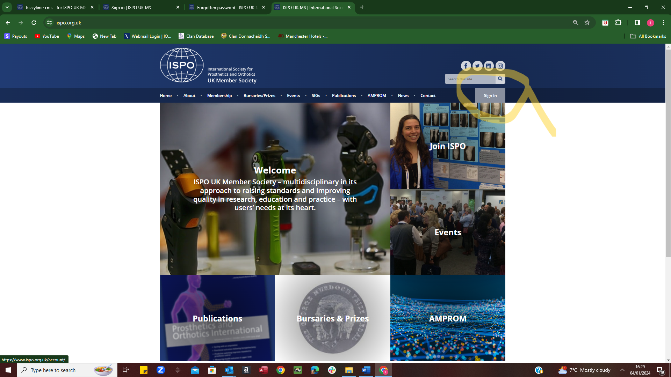Open Zoom from the Windows taskbar
This screenshot has width=671, height=377.
[161, 370]
